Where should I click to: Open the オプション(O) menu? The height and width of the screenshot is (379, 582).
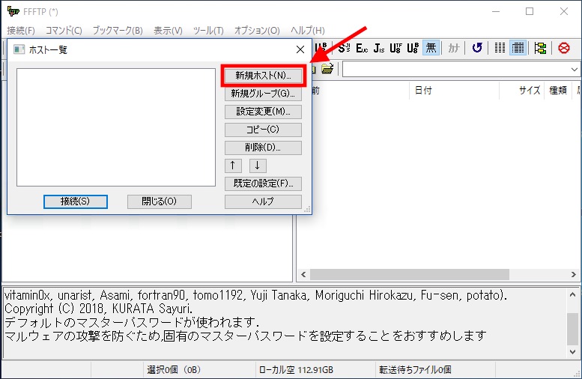point(257,31)
